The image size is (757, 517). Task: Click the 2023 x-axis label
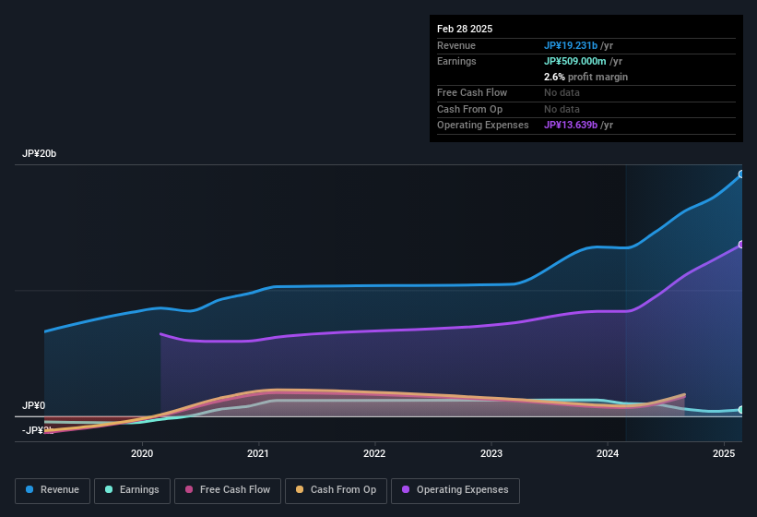click(491, 453)
